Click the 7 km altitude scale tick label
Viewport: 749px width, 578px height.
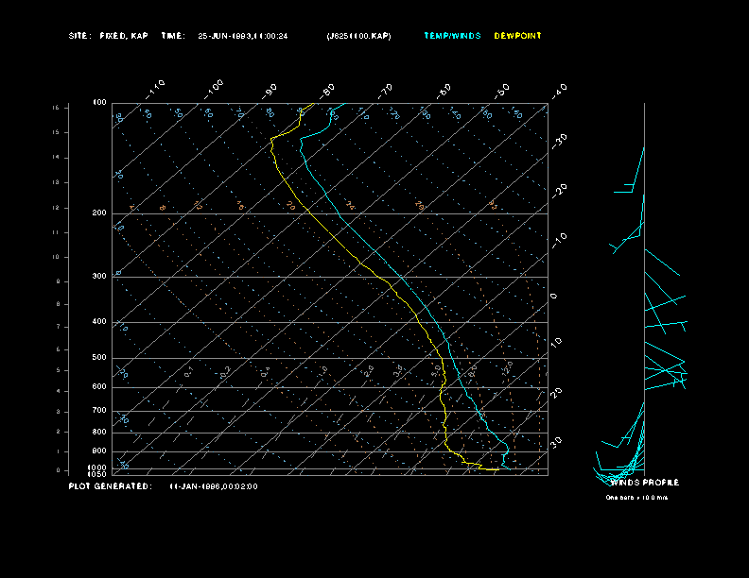(58, 327)
